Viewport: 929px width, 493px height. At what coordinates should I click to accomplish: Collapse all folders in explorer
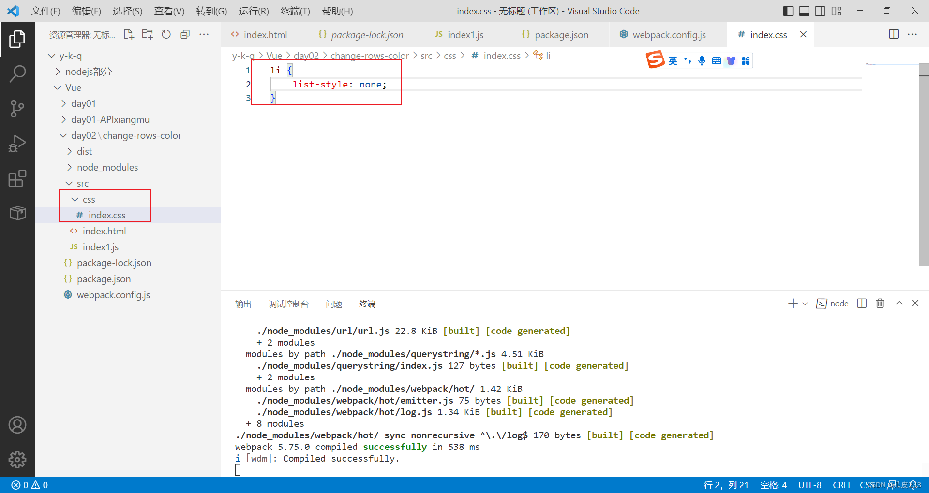[185, 34]
